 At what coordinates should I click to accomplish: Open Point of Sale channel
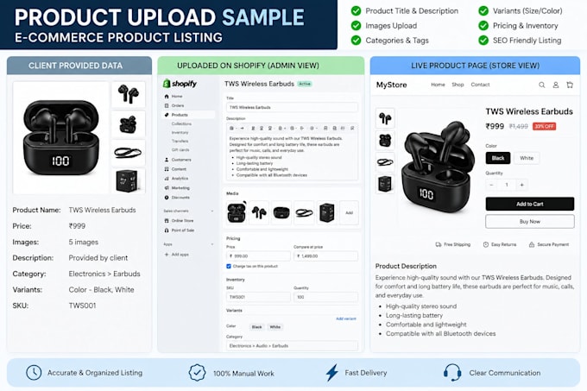pos(179,230)
